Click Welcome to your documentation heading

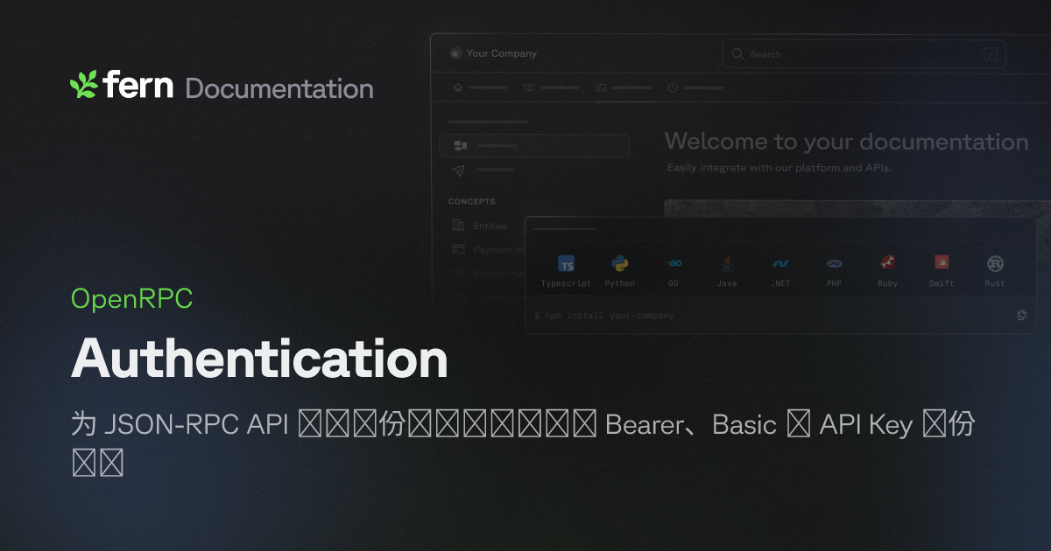tap(846, 142)
